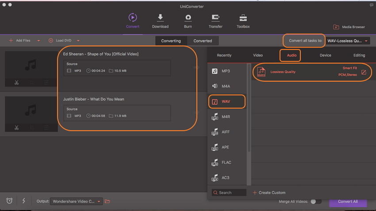Open the Toolbox section
The height and width of the screenshot is (211, 376).
243,21
